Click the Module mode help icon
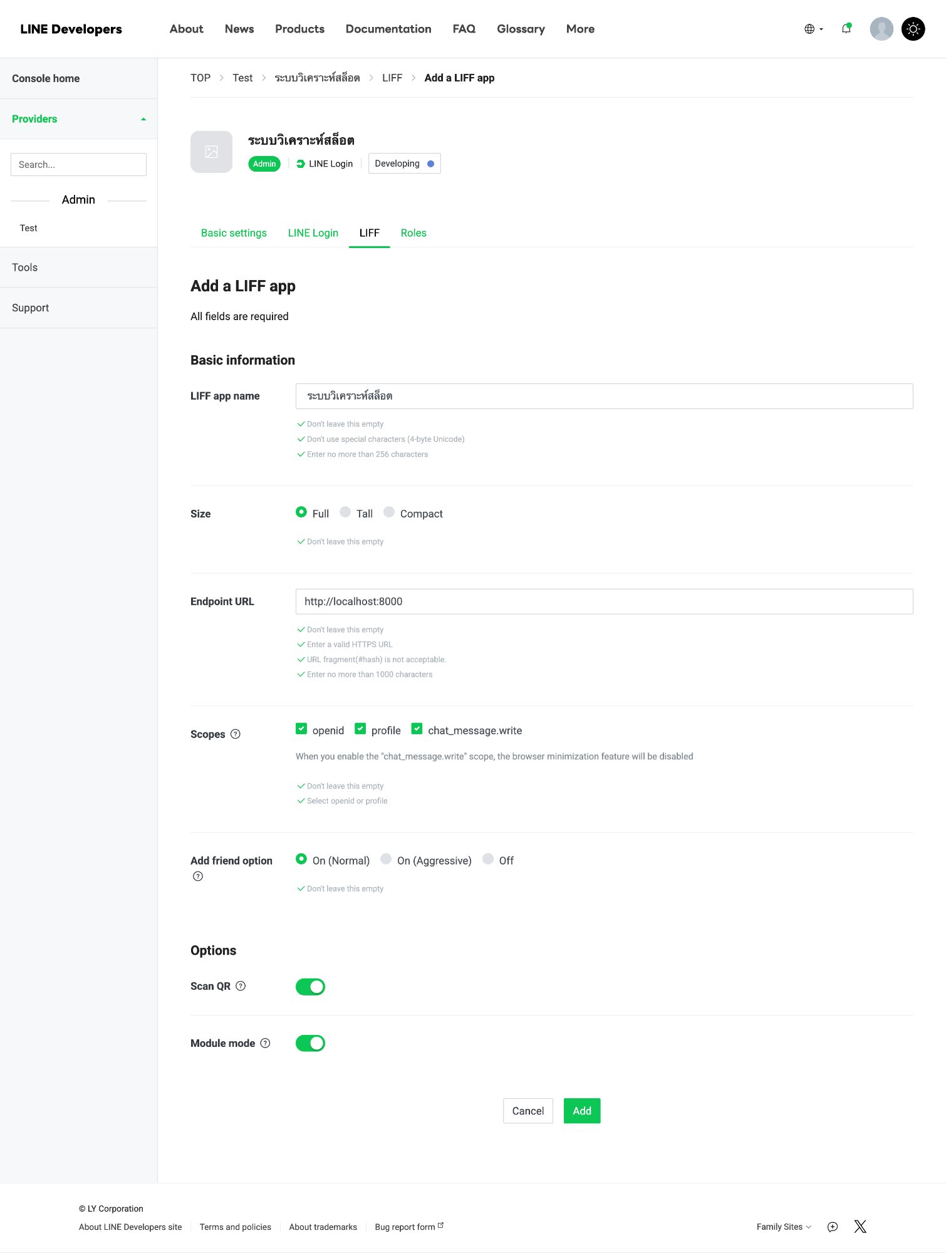The width and height of the screenshot is (946, 1253). coord(265,1043)
